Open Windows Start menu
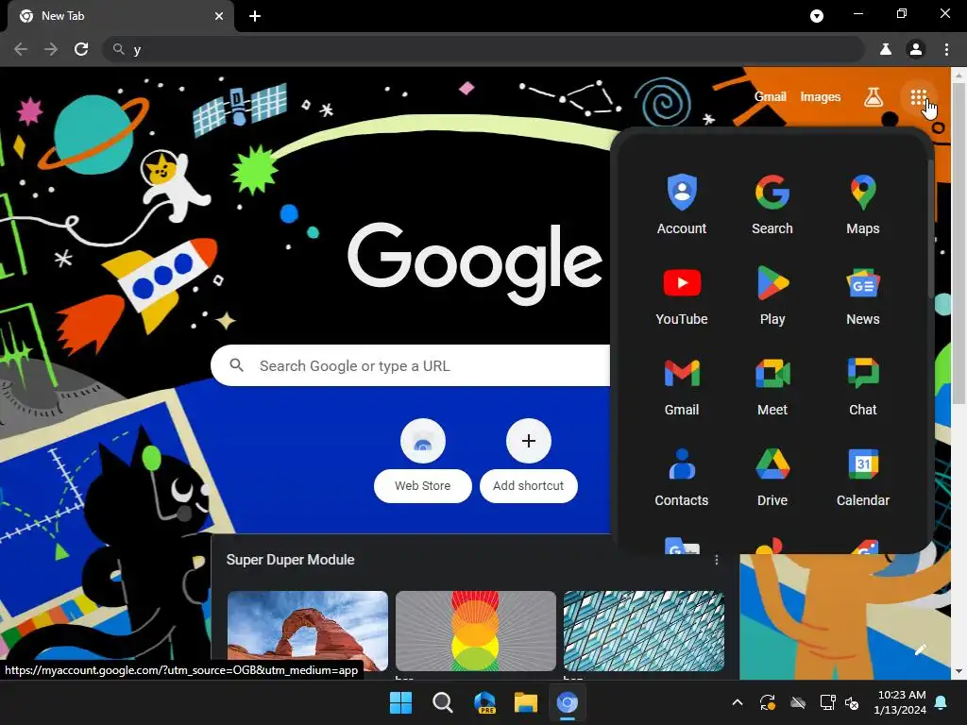This screenshot has height=725, width=967. tap(400, 702)
